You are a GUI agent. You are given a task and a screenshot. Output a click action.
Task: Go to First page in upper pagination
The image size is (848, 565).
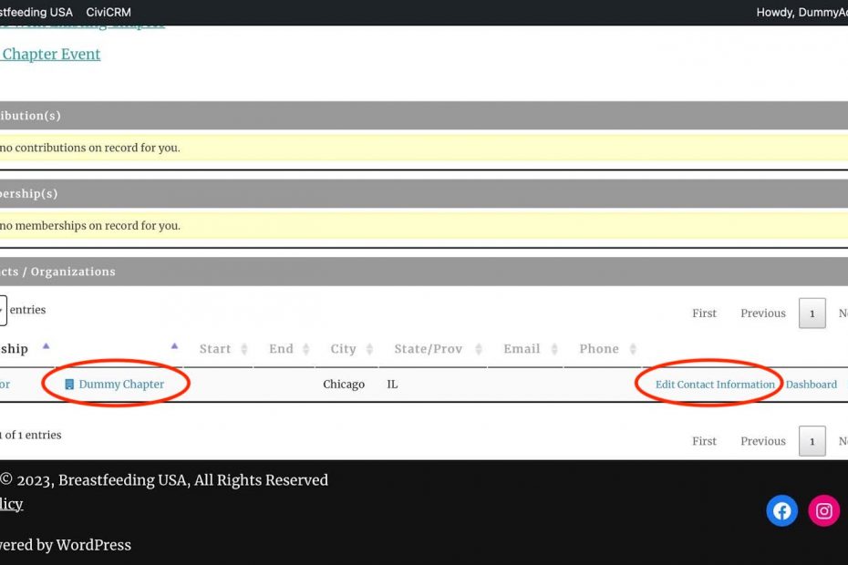pyautogui.click(x=704, y=313)
